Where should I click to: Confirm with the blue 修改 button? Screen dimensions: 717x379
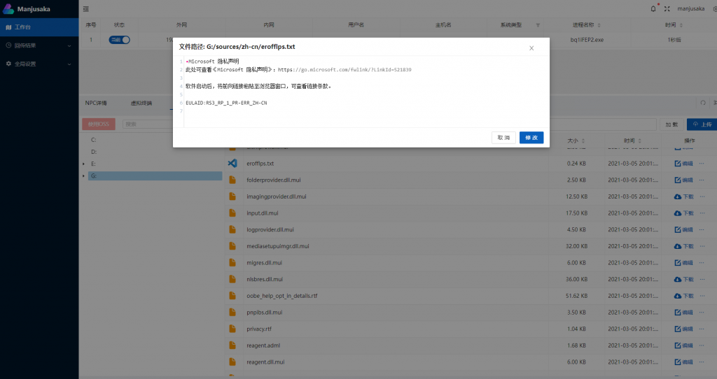(x=531, y=138)
